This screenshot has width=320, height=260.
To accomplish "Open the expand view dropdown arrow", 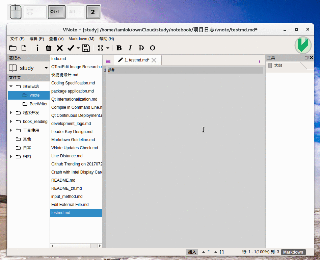I will click(108, 48).
